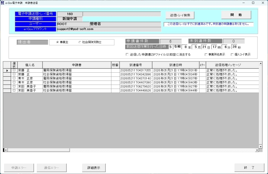Click the user field showing ROOT
Screen dimensions: 268x174
(x=73, y=24)
